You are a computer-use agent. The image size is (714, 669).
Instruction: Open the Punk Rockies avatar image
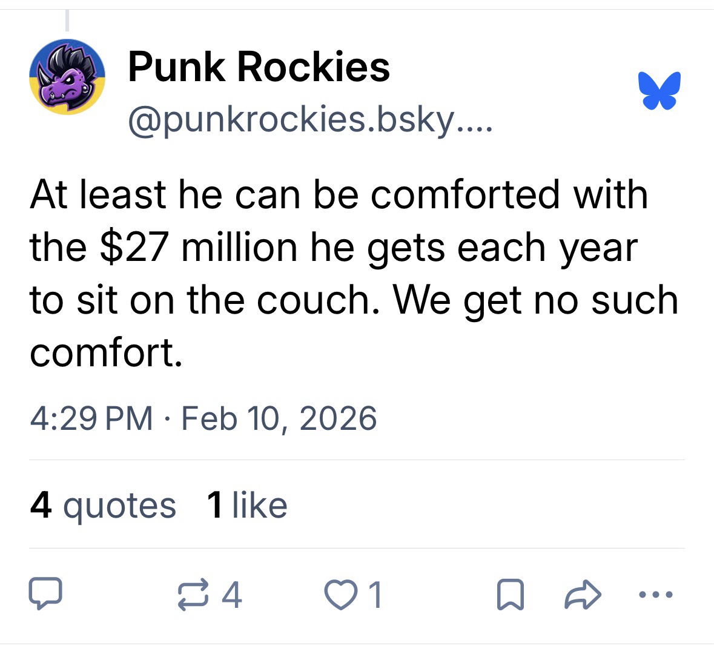(x=67, y=77)
